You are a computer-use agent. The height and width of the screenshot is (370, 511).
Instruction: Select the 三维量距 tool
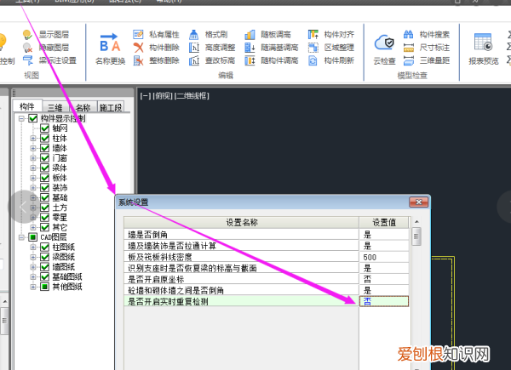click(427, 60)
